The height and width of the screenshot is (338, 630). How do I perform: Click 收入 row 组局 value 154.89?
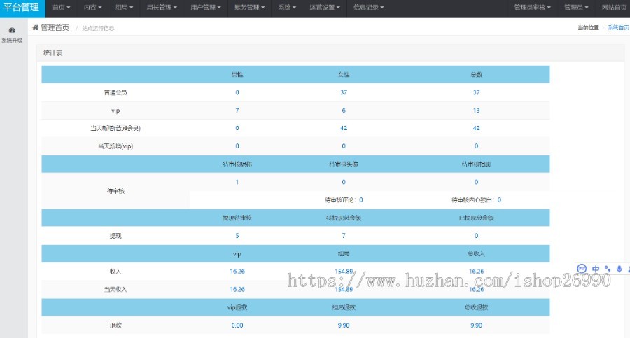pyautogui.click(x=344, y=272)
